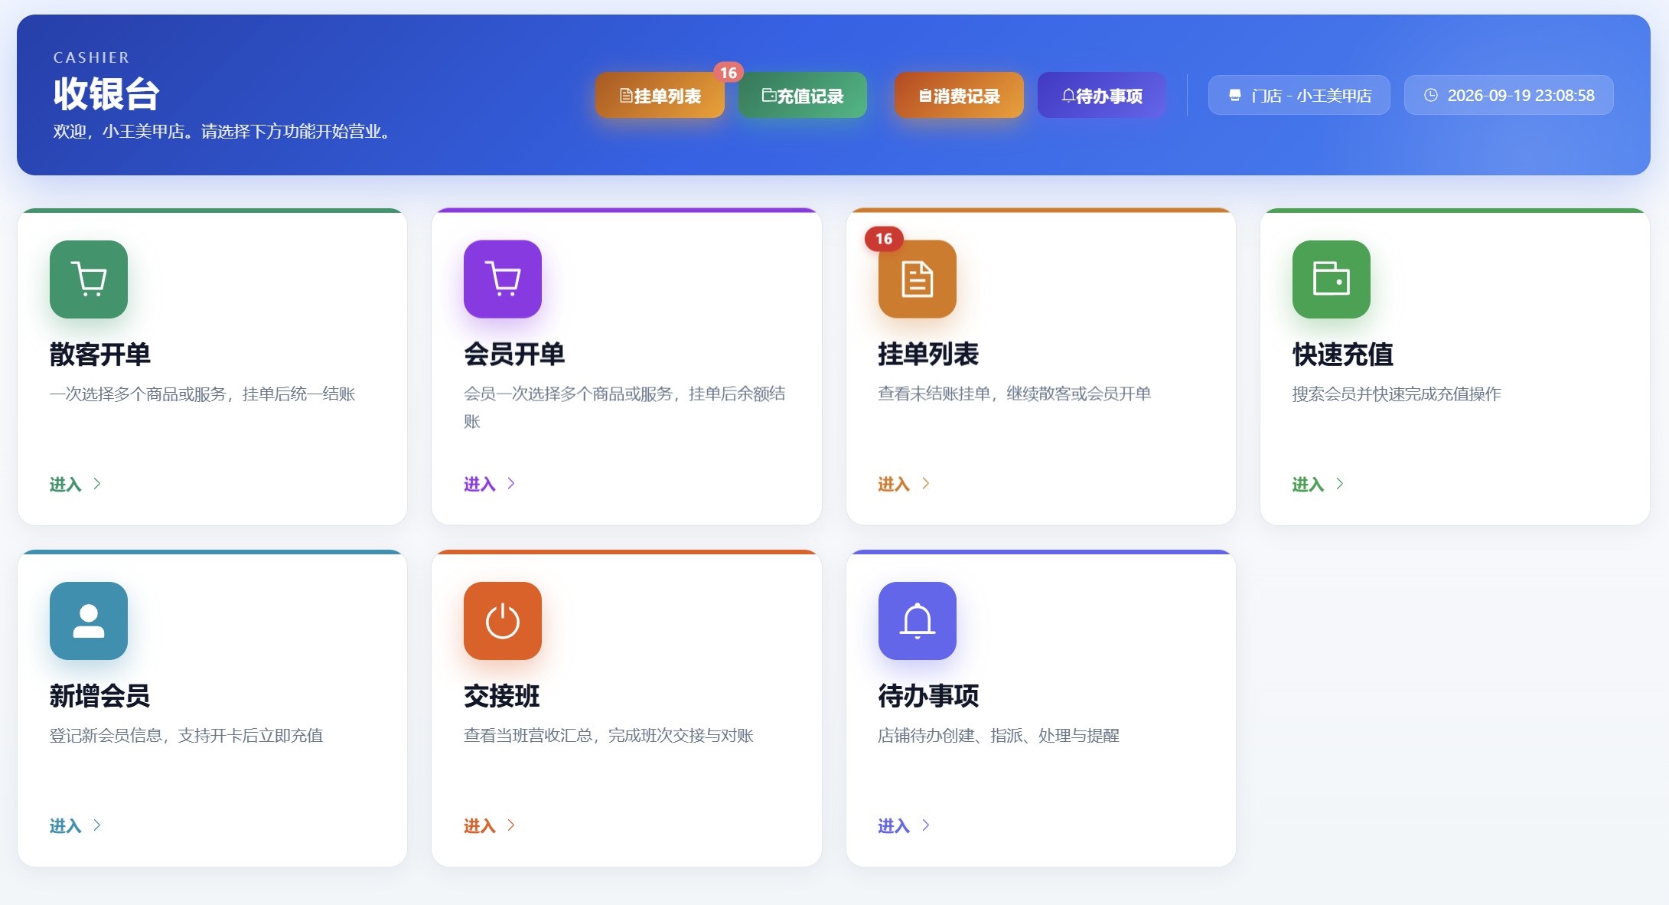This screenshot has width=1669, height=905.
Task: Click 进入 on the 会员开单 card
Action: coord(490,484)
